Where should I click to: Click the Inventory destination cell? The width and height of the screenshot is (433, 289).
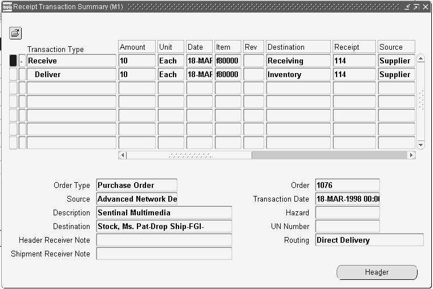(x=298, y=74)
